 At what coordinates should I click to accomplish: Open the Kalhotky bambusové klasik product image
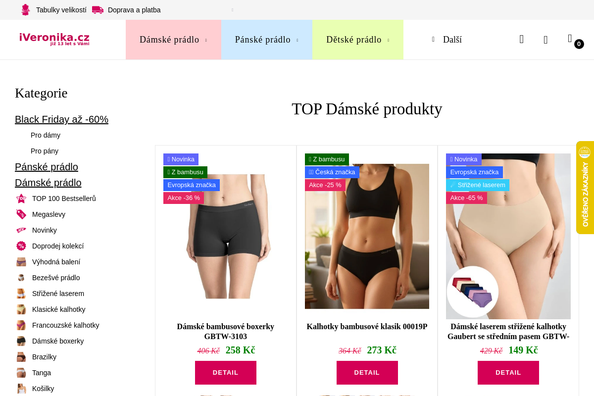[x=367, y=236]
